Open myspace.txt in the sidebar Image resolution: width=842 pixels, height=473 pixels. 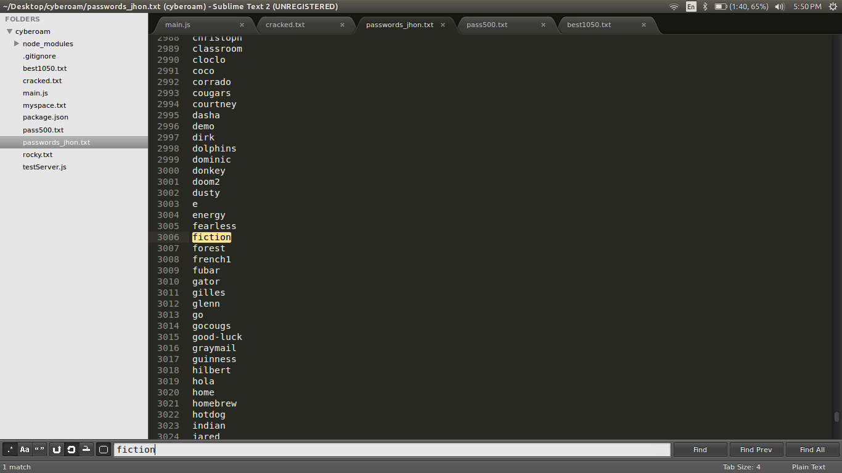coord(44,105)
